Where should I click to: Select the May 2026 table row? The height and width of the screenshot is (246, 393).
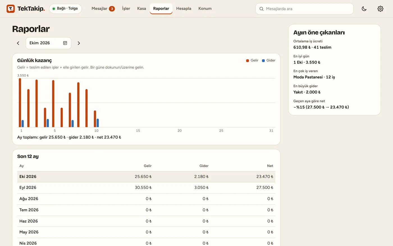146,232
